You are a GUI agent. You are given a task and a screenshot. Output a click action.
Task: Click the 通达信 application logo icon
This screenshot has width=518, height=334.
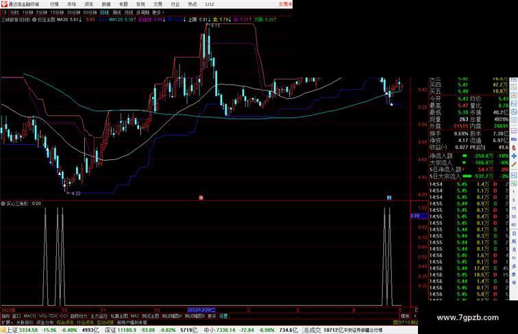(4, 4)
